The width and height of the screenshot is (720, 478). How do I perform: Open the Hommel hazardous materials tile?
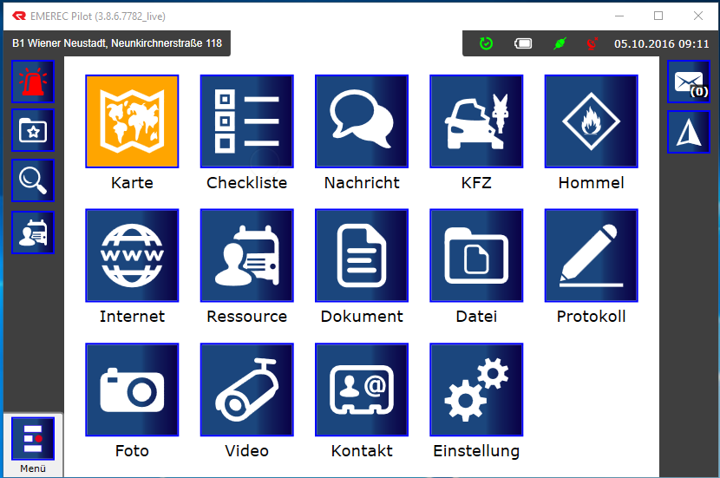tap(591, 121)
